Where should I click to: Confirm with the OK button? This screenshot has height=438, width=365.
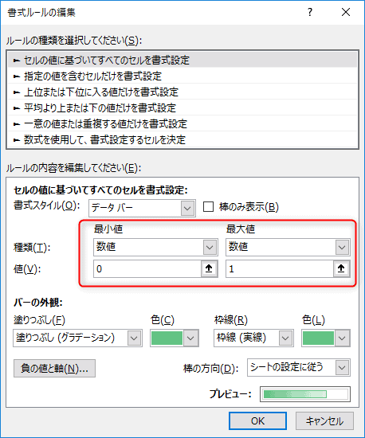(257, 420)
